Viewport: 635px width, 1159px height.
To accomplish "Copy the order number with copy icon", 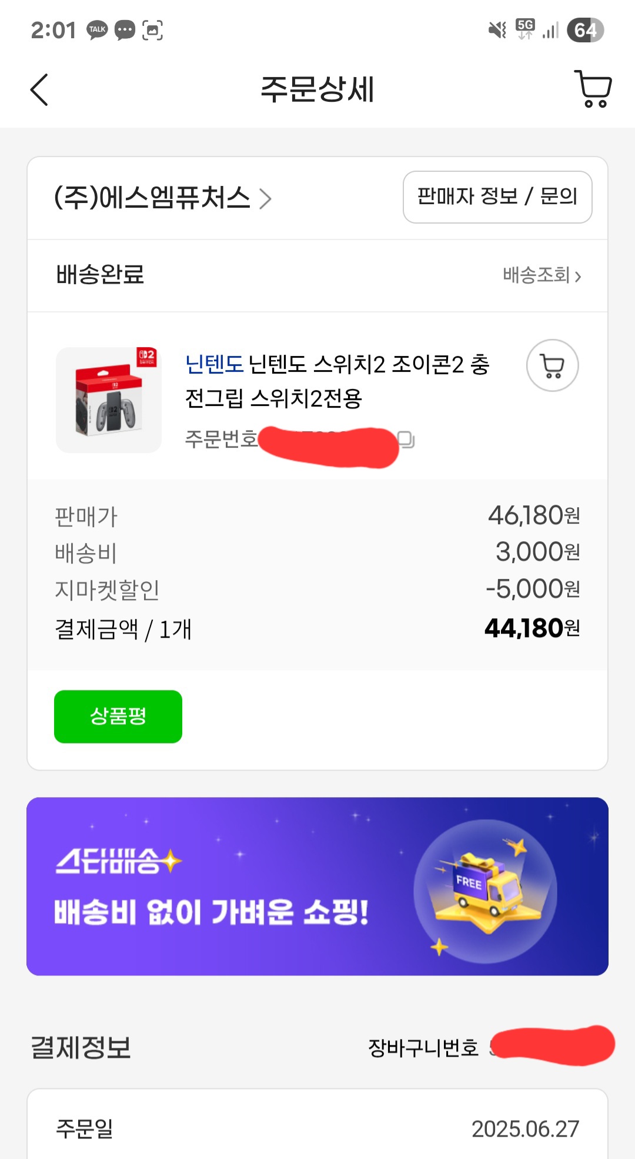I will click(406, 439).
